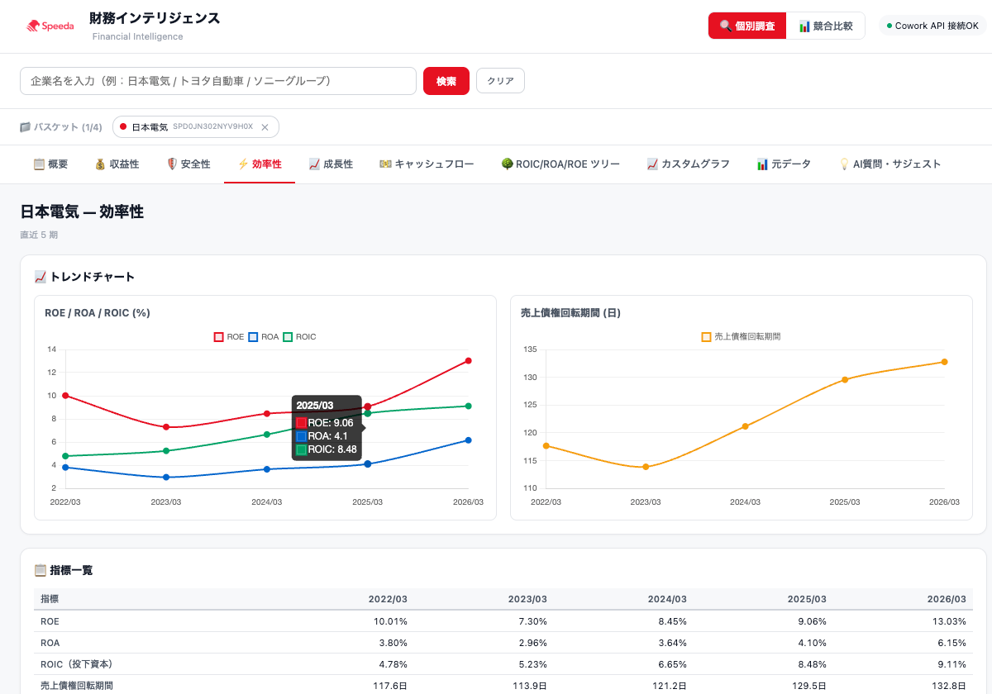Click receivables point for 2025/03
Image resolution: width=992 pixels, height=694 pixels.
pyautogui.click(x=845, y=380)
